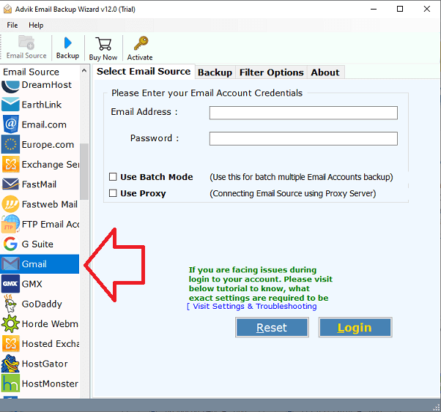Choose the EarthLink label in source list
Viewport: 441px width, 412px height.
pyautogui.click(x=42, y=105)
